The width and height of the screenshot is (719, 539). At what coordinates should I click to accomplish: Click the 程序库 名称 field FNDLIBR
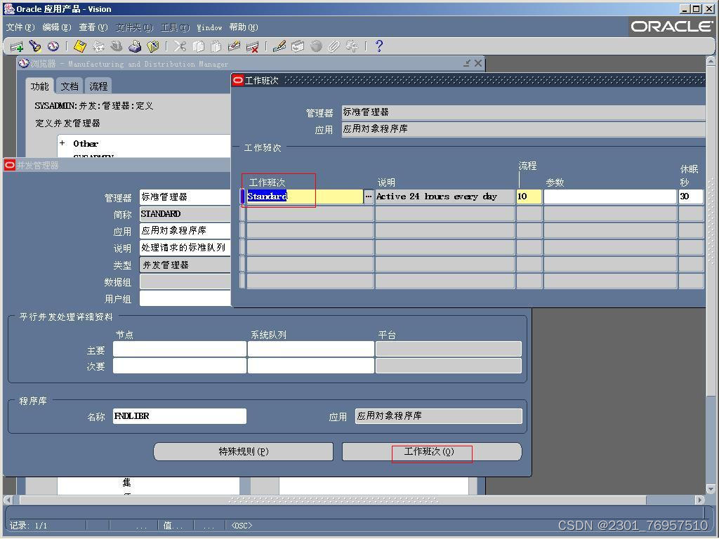click(x=180, y=416)
